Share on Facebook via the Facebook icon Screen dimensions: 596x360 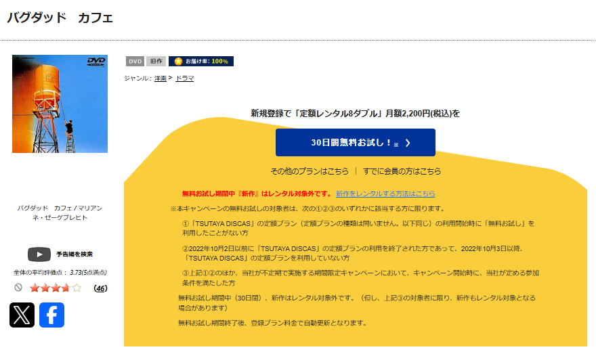(51, 315)
